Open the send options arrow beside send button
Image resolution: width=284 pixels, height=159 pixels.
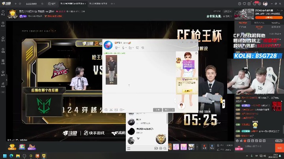[173, 110]
